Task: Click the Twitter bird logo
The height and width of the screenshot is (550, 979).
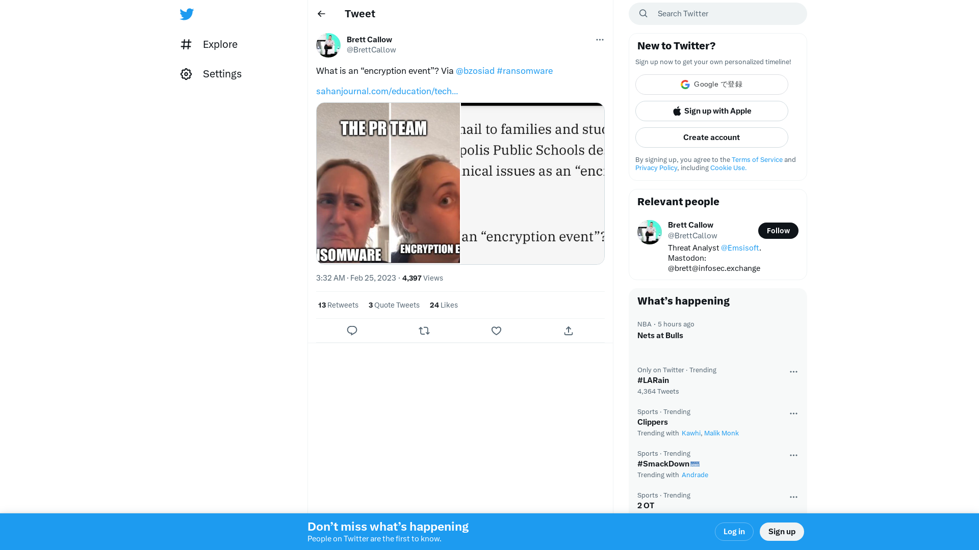Action: point(187,14)
